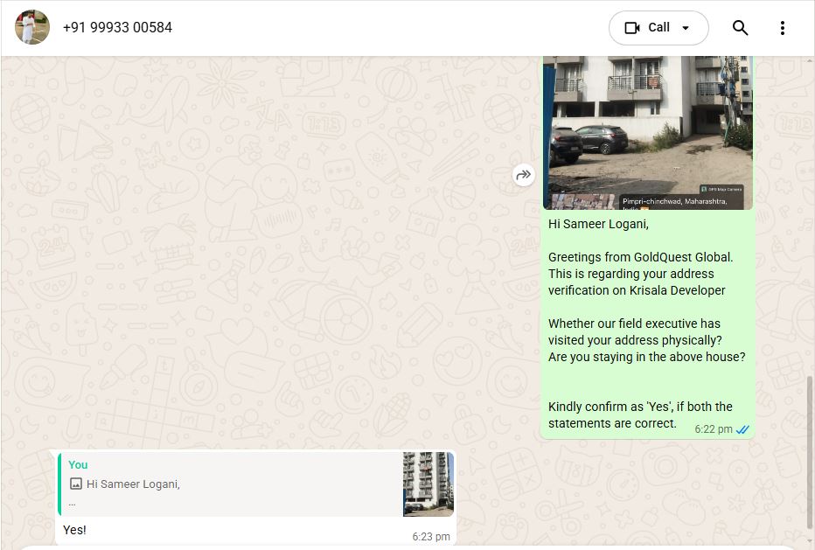The height and width of the screenshot is (550, 815).
Task: Click the 'Yes!' reply message
Action: click(x=74, y=530)
